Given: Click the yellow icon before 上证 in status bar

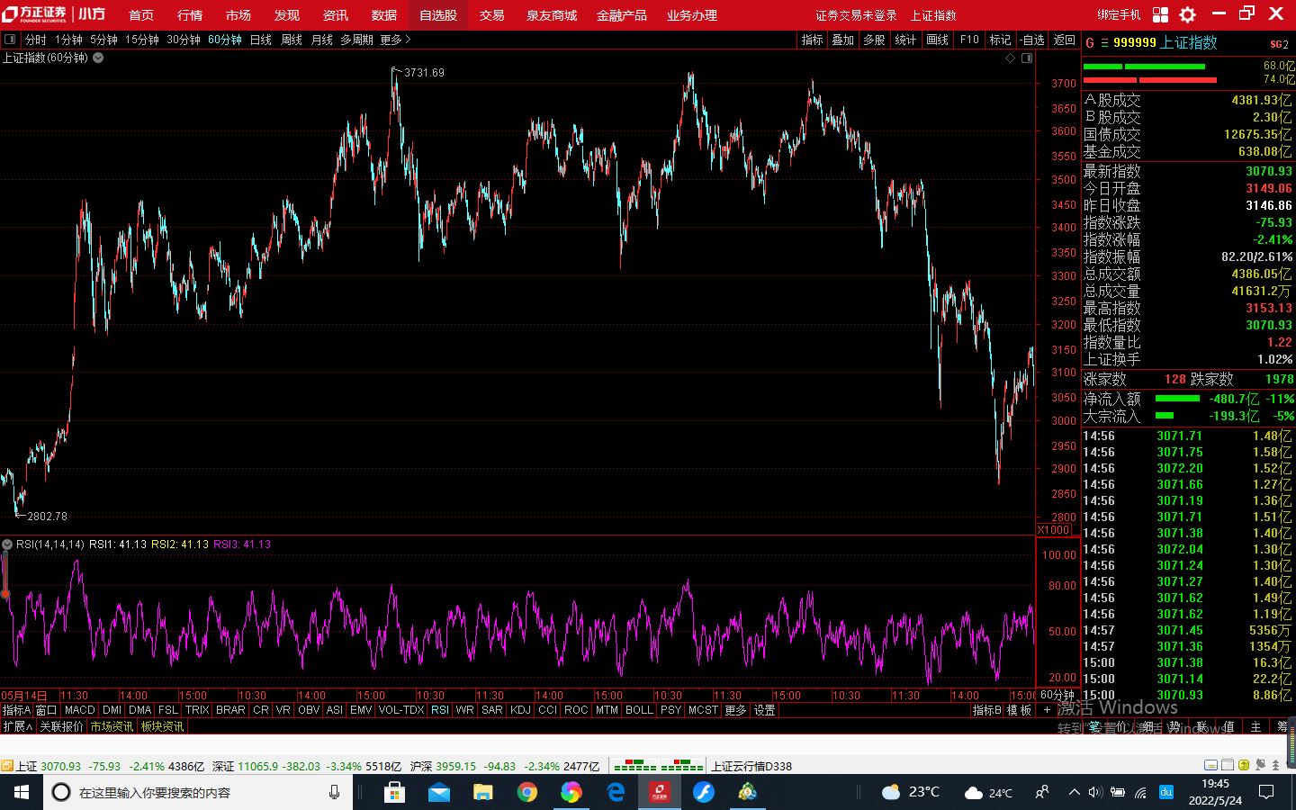Looking at the screenshot, I should pyautogui.click(x=7, y=766).
